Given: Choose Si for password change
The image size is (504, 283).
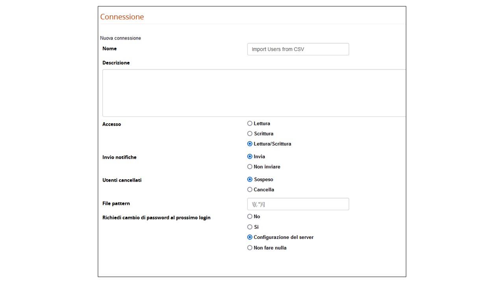Looking at the screenshot, I should tap(250, 227).
